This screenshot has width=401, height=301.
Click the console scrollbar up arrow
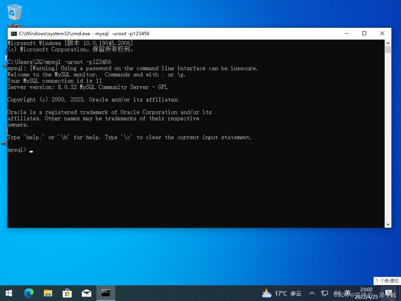[388, 43]
